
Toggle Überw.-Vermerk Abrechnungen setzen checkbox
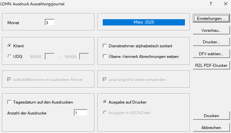(x=105, y=57)
